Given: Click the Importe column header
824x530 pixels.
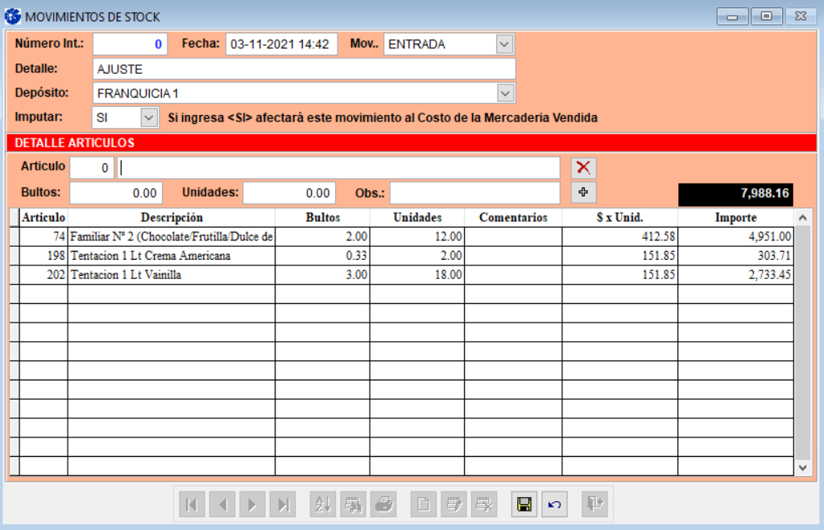Looking at the screenshot, I should pos(735,218).
